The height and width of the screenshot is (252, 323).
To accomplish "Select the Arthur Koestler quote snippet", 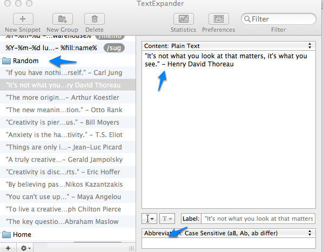I will [68, 98].
